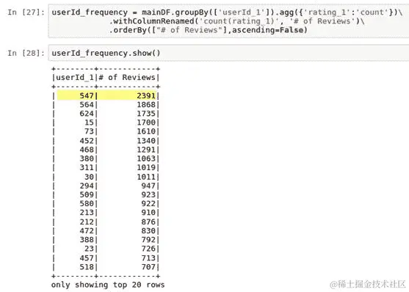Select review count 947
The height and width of the screenshot is (292, 409).
point(148,186)
